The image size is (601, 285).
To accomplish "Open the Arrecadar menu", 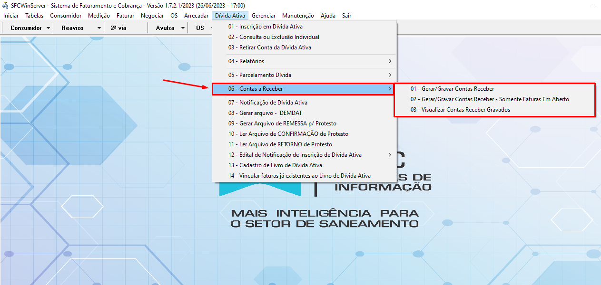I will 196,15.
